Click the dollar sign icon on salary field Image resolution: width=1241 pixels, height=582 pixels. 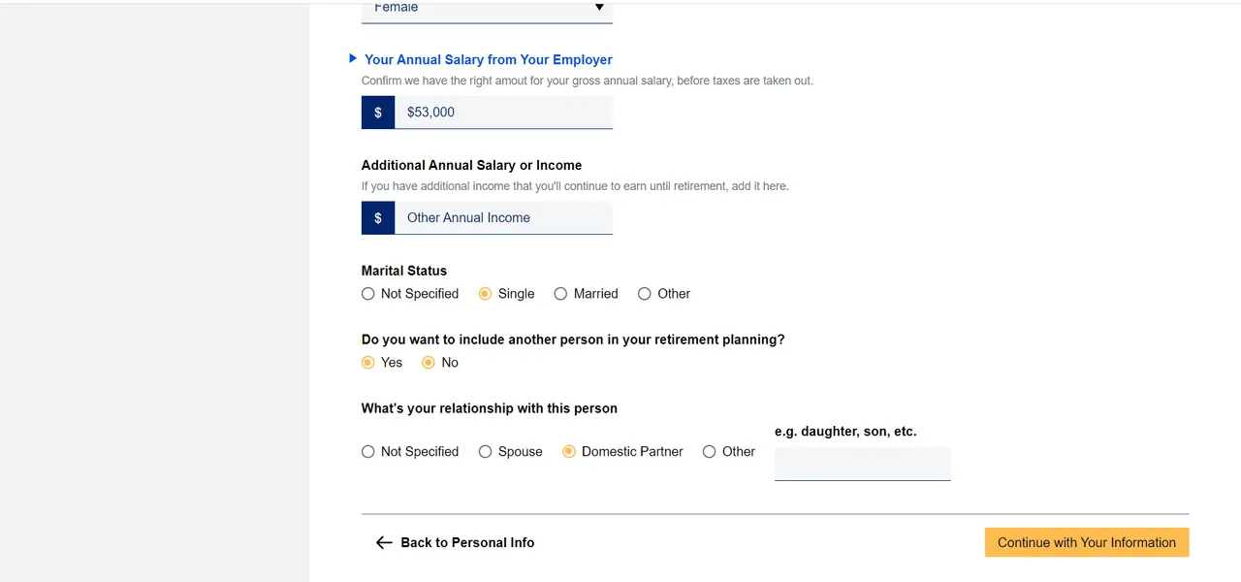[x=378, y=112]
